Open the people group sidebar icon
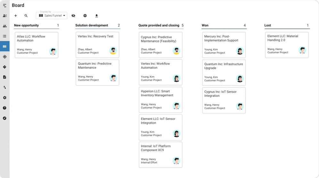 (4, 26)
